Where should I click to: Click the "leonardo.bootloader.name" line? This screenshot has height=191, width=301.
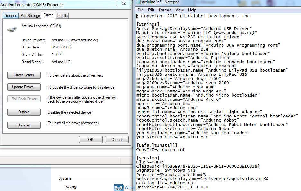(205, 62)
